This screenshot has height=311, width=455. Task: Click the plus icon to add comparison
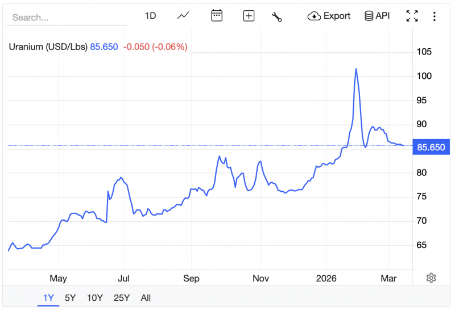tap(249, 16)
